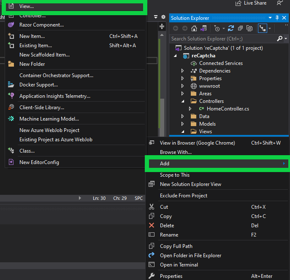The height and width of the screenshot is (280, 290).
Task: Toggle the Preview Selected Items tree icon
Action: pos(263,28)
